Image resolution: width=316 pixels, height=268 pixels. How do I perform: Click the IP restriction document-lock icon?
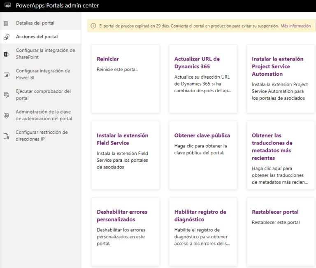tap(7, 136)
